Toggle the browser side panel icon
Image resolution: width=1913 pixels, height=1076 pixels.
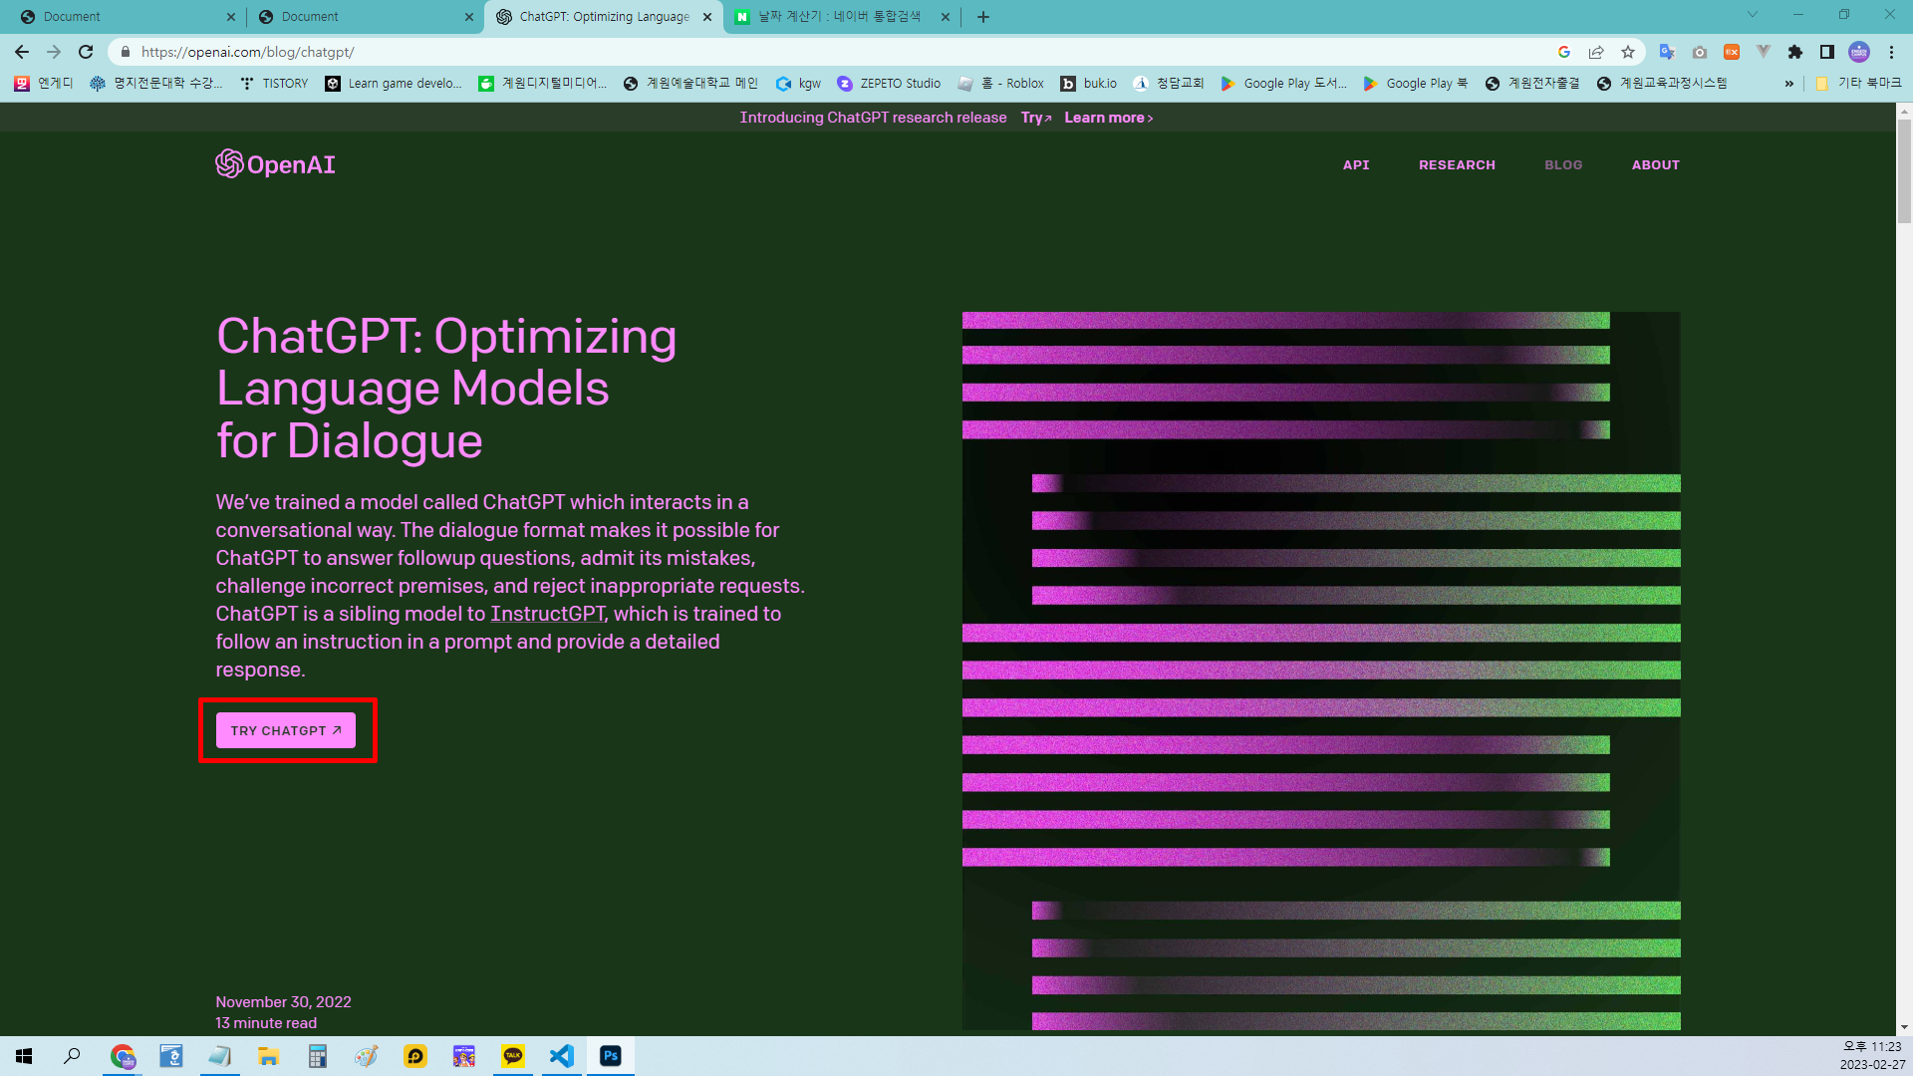coord(1827,52)
